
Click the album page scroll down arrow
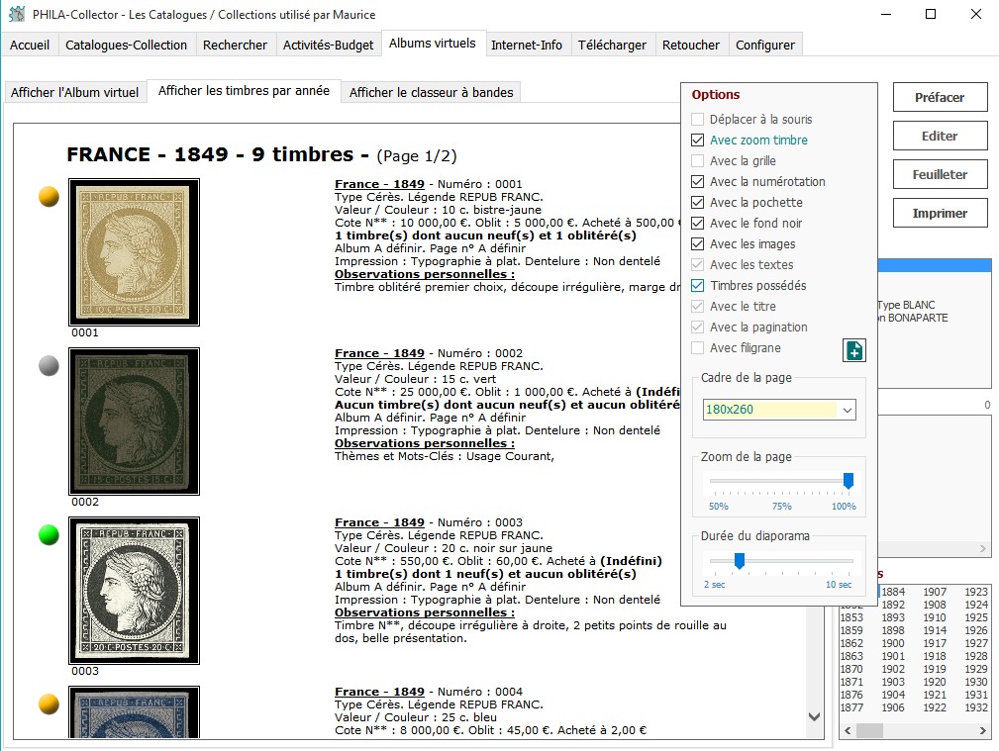[x=814, y=716]
